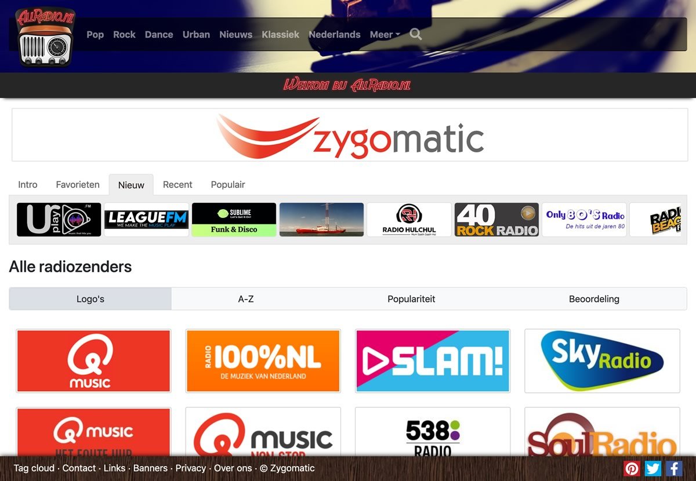This screenshot has height=481, width=696.
Task: Play the Qmusic Het Foute Uur station
Action: point(93,432)
